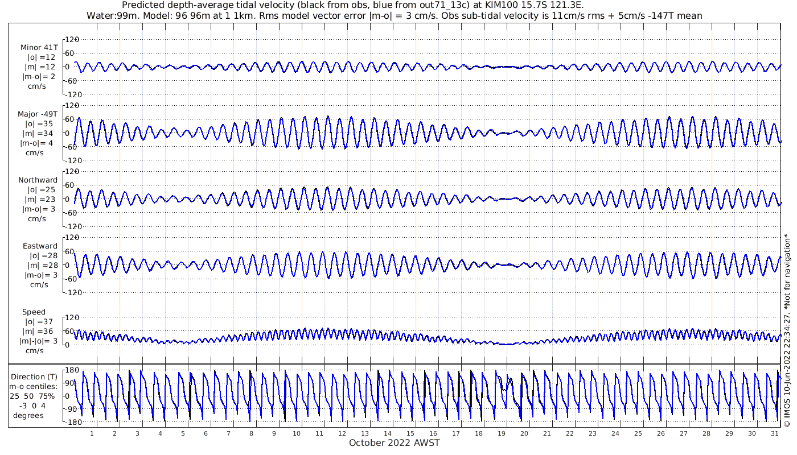797x455 pixels.
Task: Click the day 15 tick on the date axis
Action: 410,433
